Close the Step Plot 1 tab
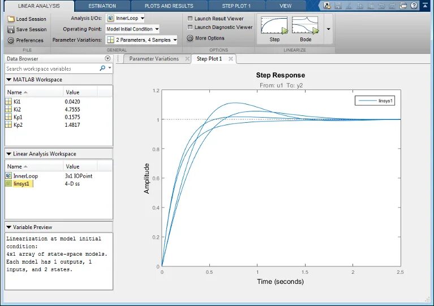Image resolution: width=434 pixels, height=306 pixels. pyautogui.click(x=230, y=59)
